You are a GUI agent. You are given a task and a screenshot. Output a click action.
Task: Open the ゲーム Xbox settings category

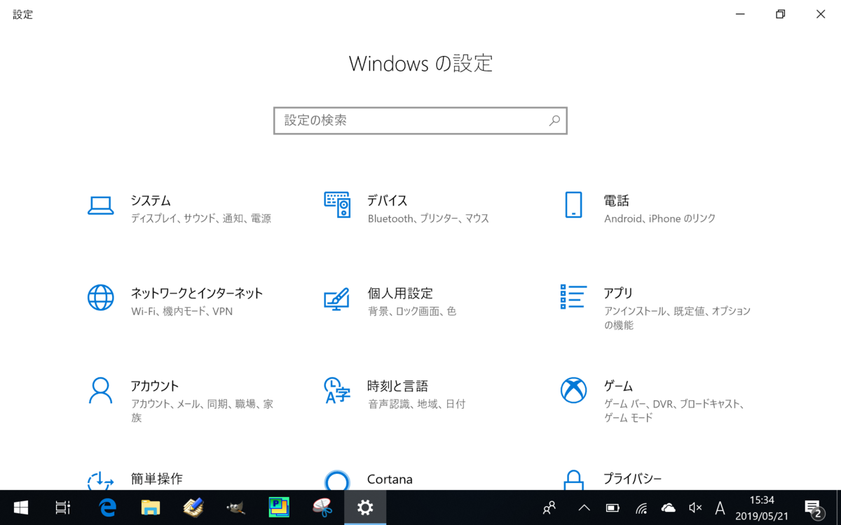tap(652, 400)
